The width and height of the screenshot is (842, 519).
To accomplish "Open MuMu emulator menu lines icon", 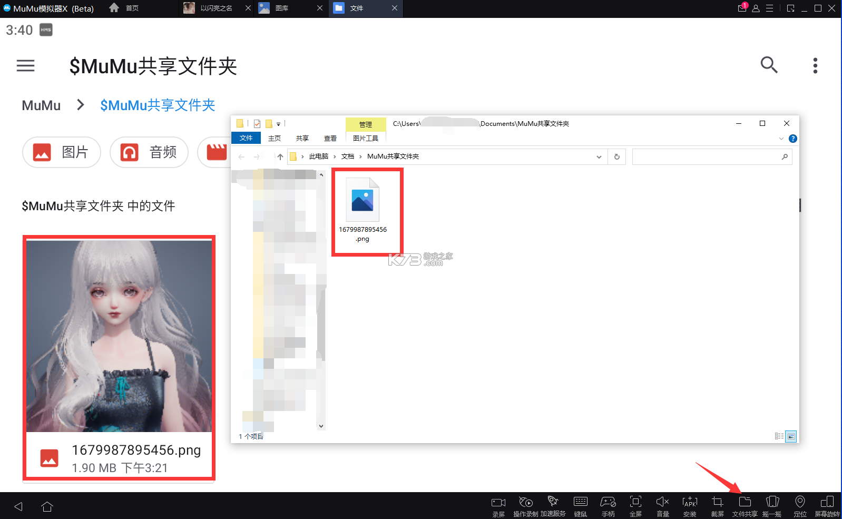I will [x=769, y=8].
